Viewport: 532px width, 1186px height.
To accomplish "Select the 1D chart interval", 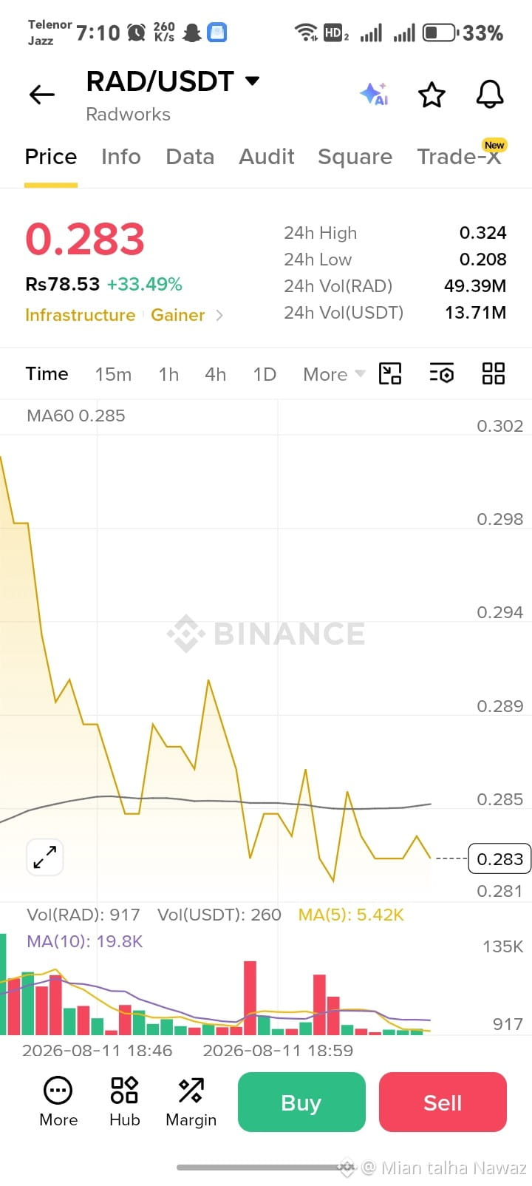I will 265,374.
